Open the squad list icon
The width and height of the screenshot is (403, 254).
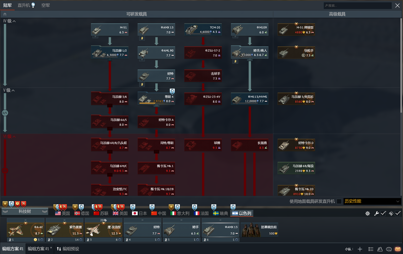pyautogui.click(x=371, y=249)
